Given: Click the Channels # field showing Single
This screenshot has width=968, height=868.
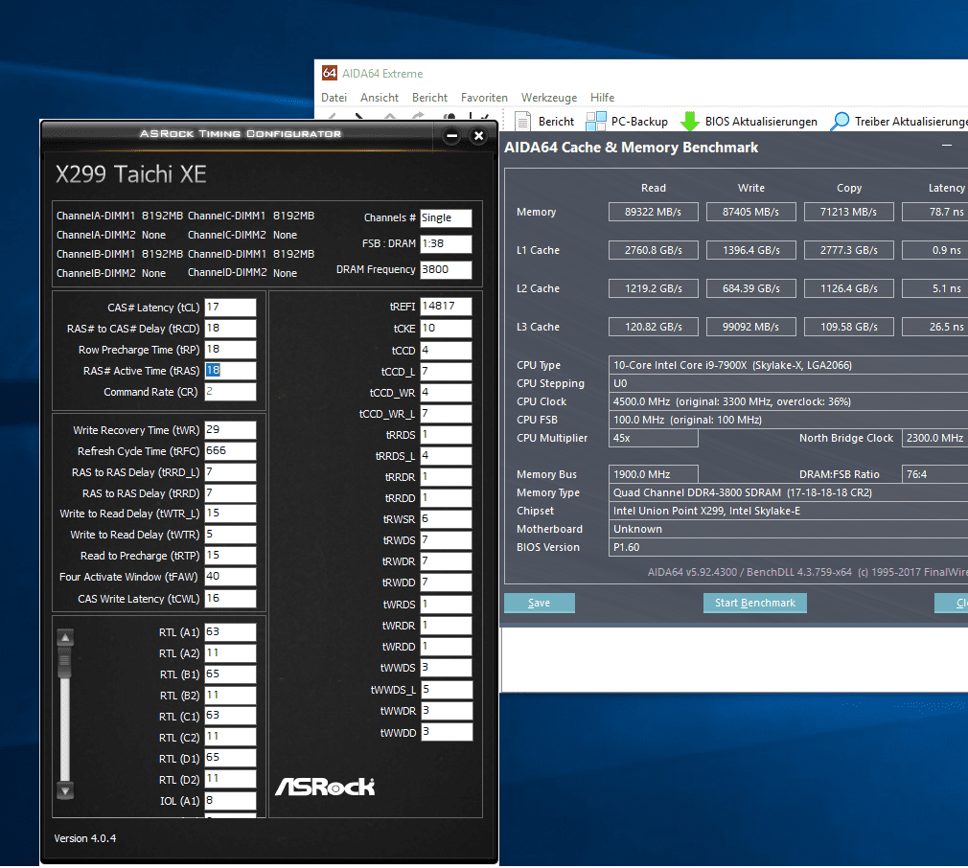Looking at the screenshot, I should (446, 217).
